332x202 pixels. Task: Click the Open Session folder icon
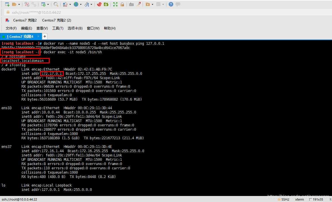pyautogui.click(x=14, y=4)
